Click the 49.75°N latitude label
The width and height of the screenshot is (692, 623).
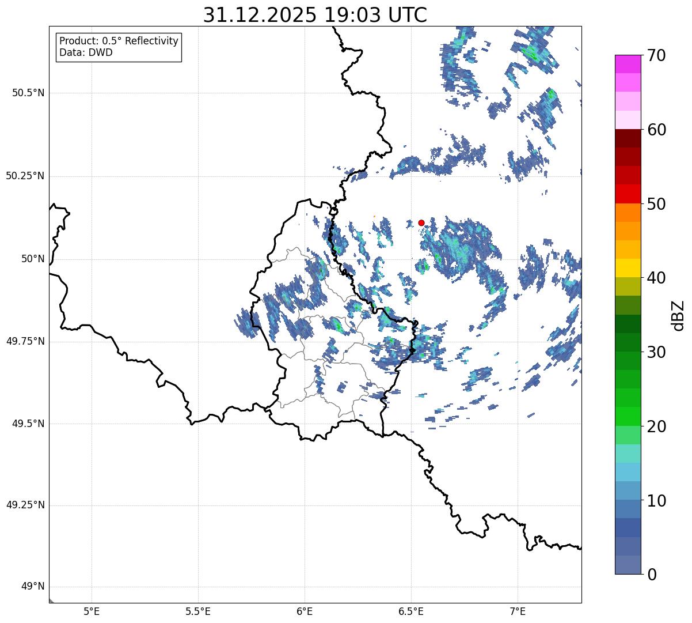pos(25,341)
